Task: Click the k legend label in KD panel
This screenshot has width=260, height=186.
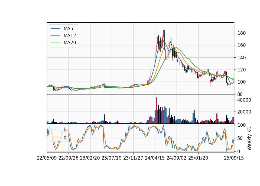Action: coord(65,130)
